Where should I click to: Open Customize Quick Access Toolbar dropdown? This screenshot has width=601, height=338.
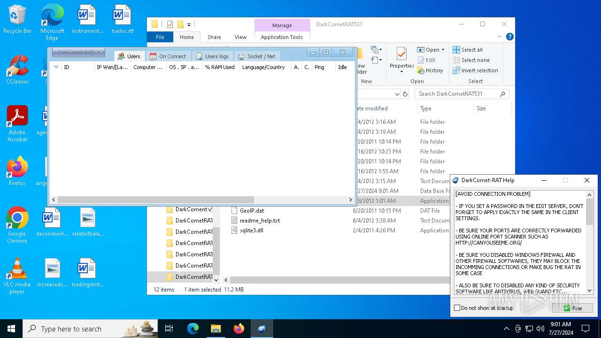pos(189,24)
